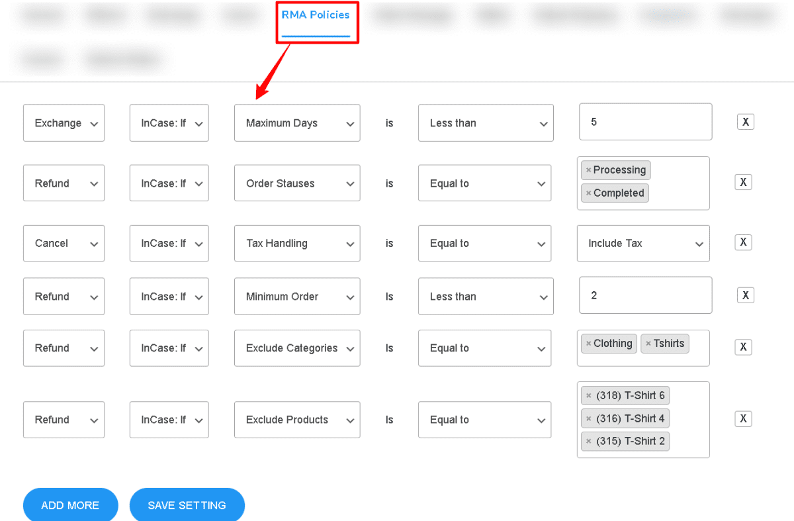Remove the (316) T-Shirt 4 product tag
794x521 pixels.
tap(588, 418)
